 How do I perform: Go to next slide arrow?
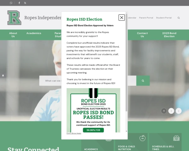pos(179,111)
